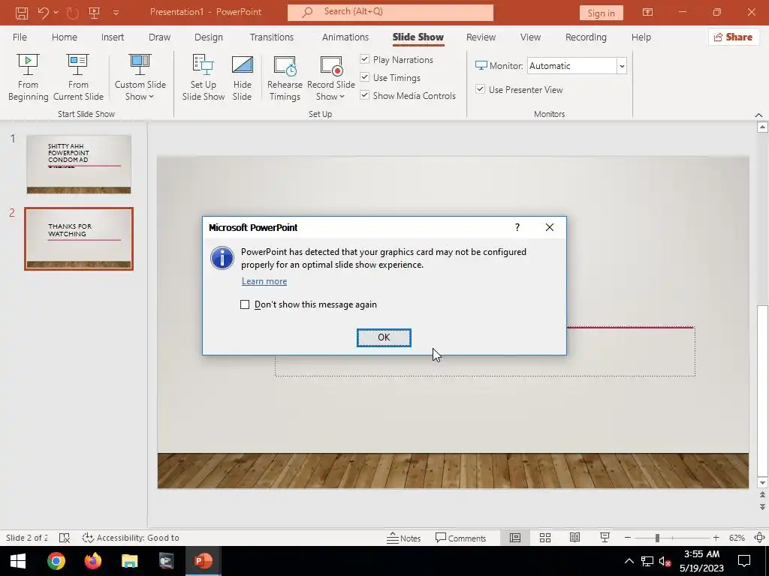Toggle Show Media Controls checkbox
769x576 pixels.
tap(364, 95)
